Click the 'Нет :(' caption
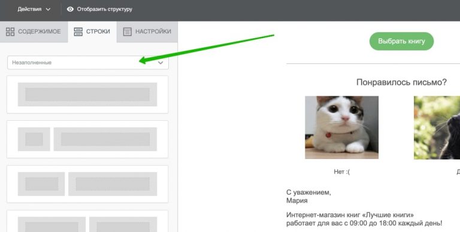Viewport: 460px width, 232px height. 342,172
